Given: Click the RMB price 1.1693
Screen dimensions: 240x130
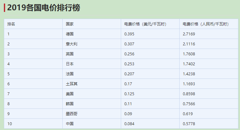Looking at the screenshot, I should 189,84.
